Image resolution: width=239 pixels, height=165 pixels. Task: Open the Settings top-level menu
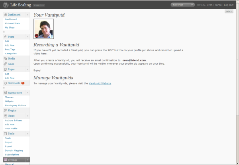[x=12, y=159]
